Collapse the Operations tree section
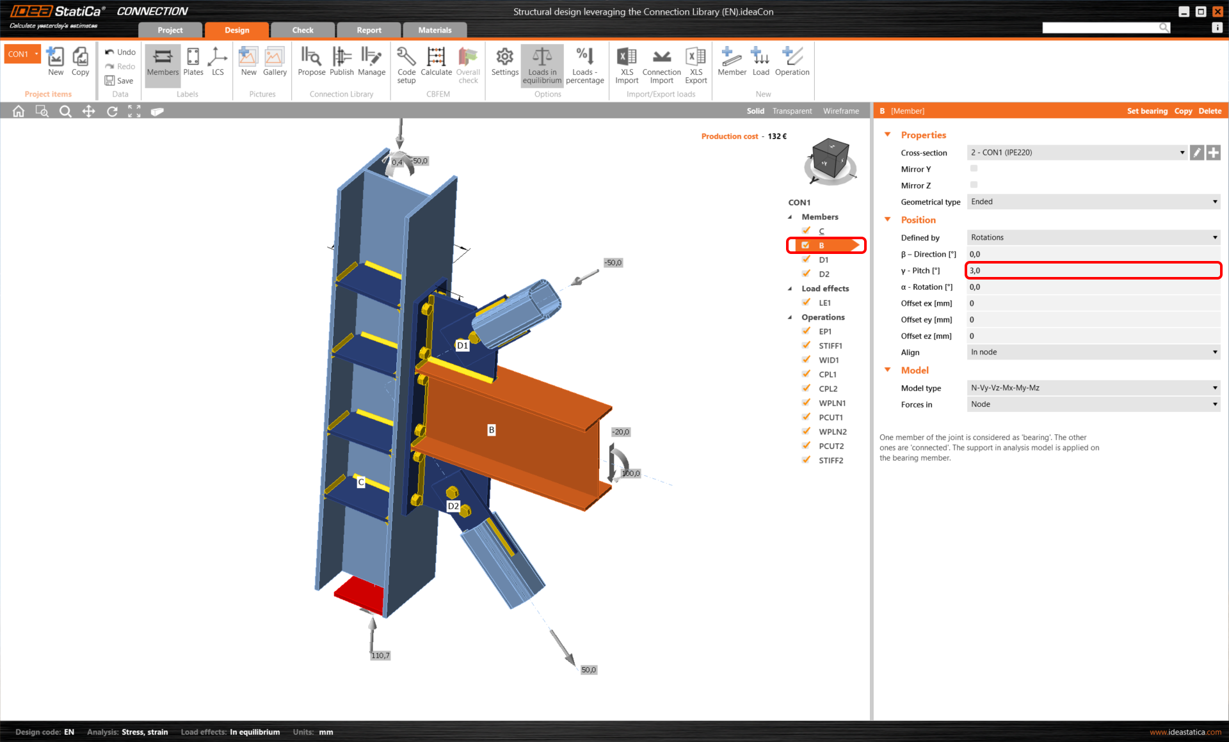Viewport: 1229px width, 742px height. point(791,317)
